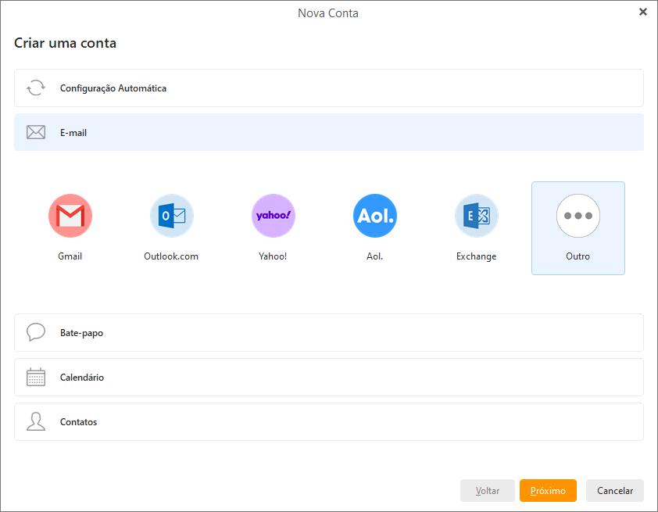The width and height of the screenshot is (658, 512).
Task: Click the Outro label text
Action: click(578, 256)
